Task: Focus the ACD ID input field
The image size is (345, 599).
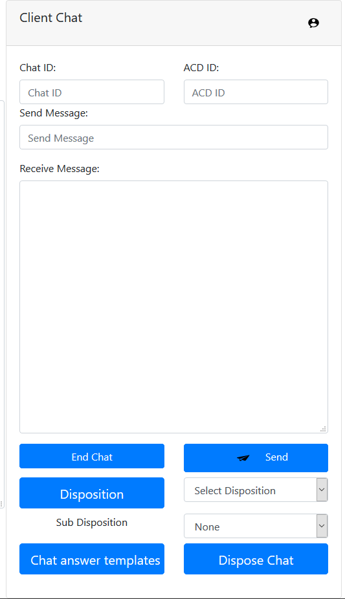Action: (256, 92)
